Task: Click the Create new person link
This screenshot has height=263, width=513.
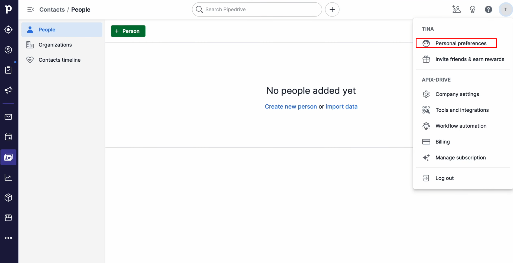Action: coord(291,106)
